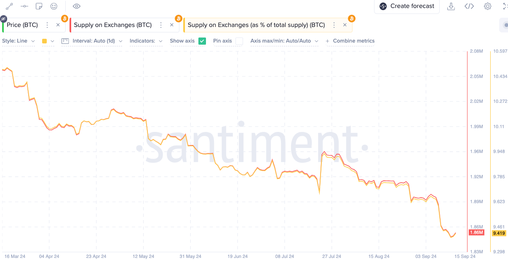Click Bitcoin badge on Price metric
The width and height of the screenshot is (508, 263).
coord(64,19)
